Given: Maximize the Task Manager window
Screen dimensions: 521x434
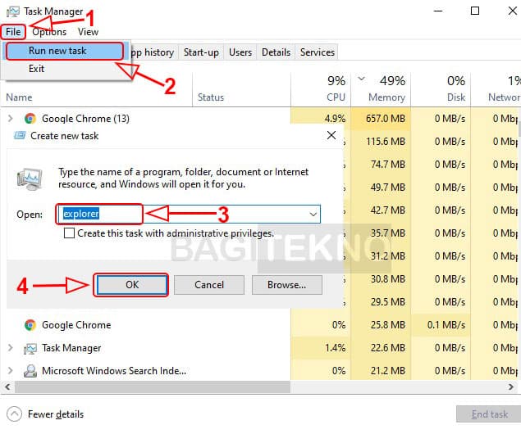Looking at the screenshot, I should coord(475,11).
